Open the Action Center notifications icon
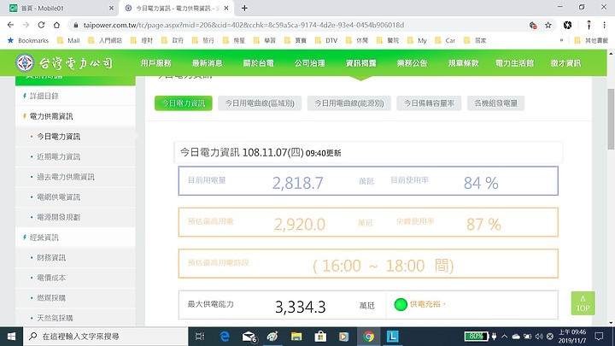This screenshot has width=615, height=346. point(599,337)
